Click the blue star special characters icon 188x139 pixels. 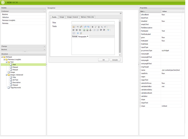(78, 33)
